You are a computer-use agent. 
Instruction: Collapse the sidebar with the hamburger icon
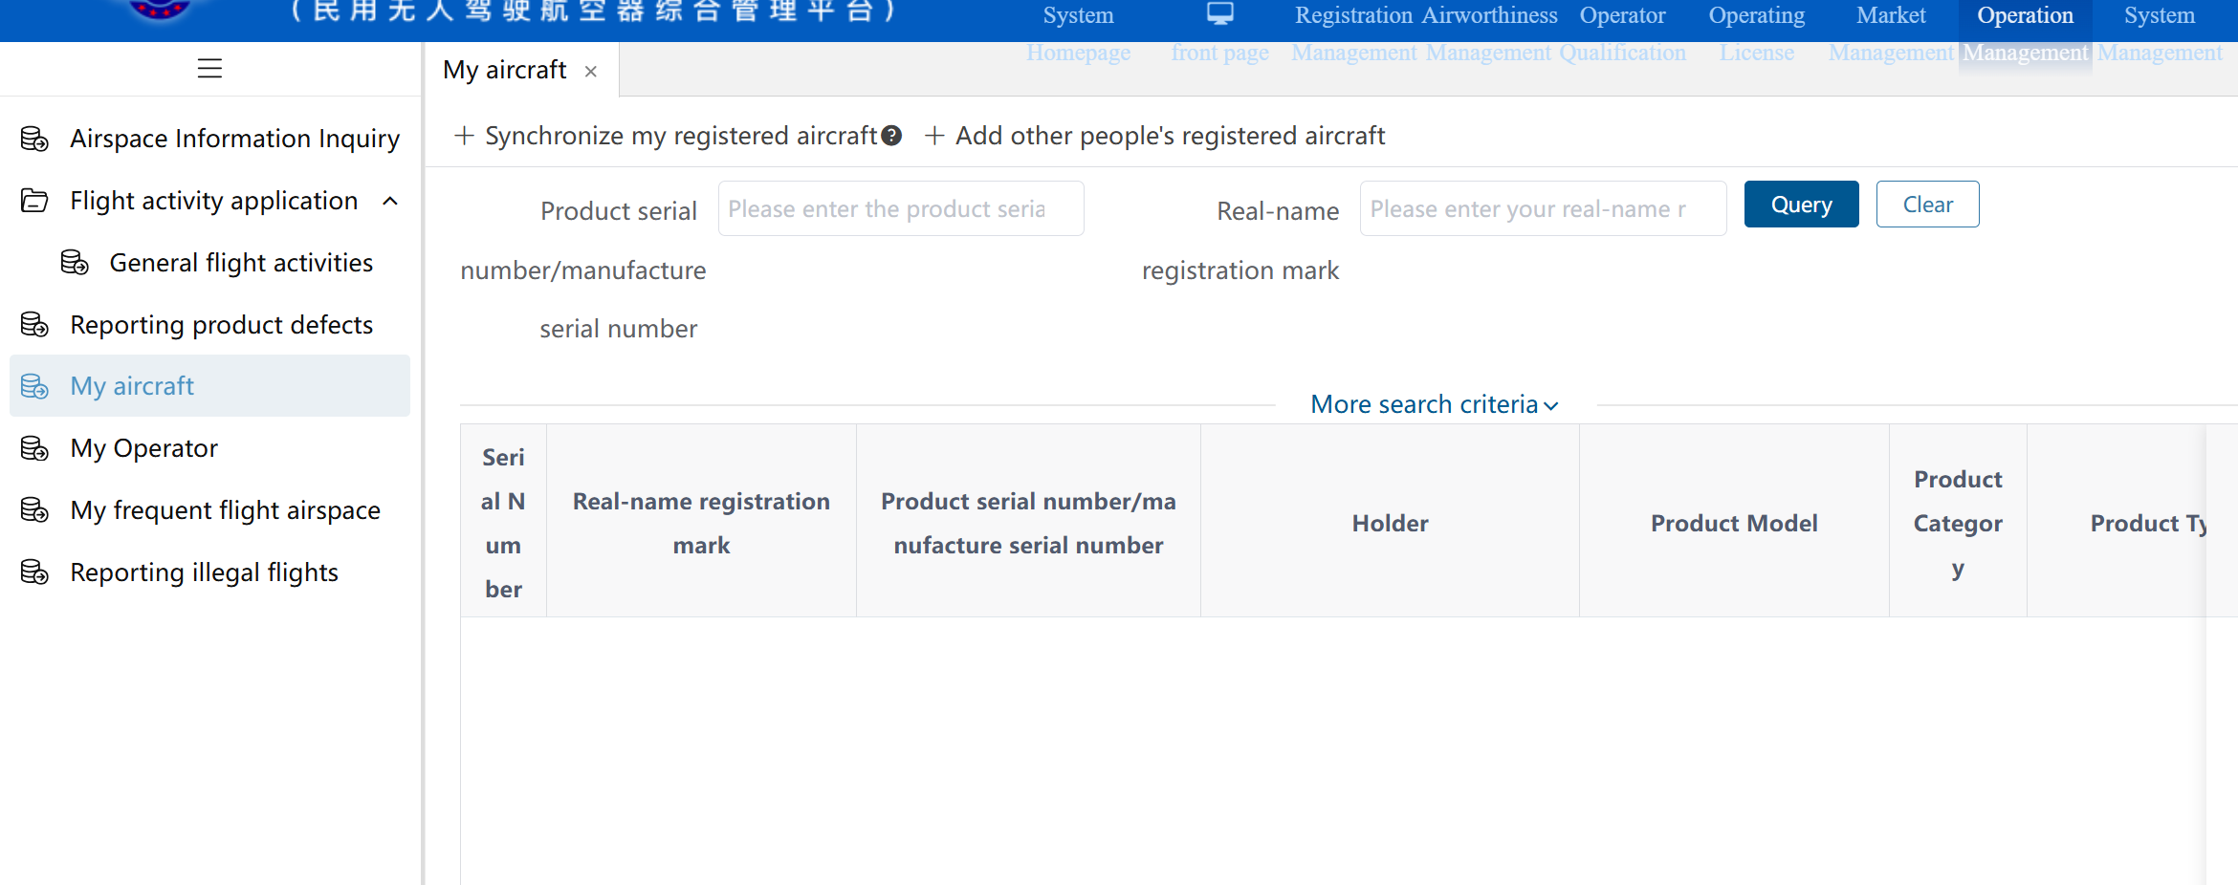[x=209, y=69]
